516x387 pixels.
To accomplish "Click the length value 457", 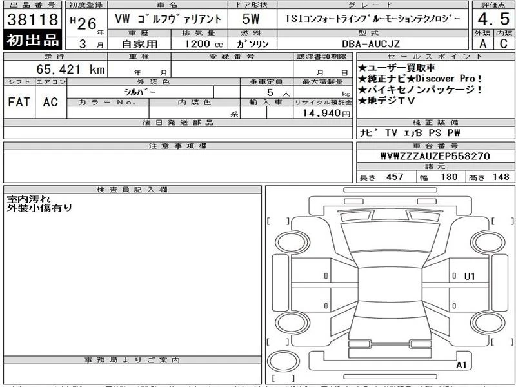I will pos(395,177).
